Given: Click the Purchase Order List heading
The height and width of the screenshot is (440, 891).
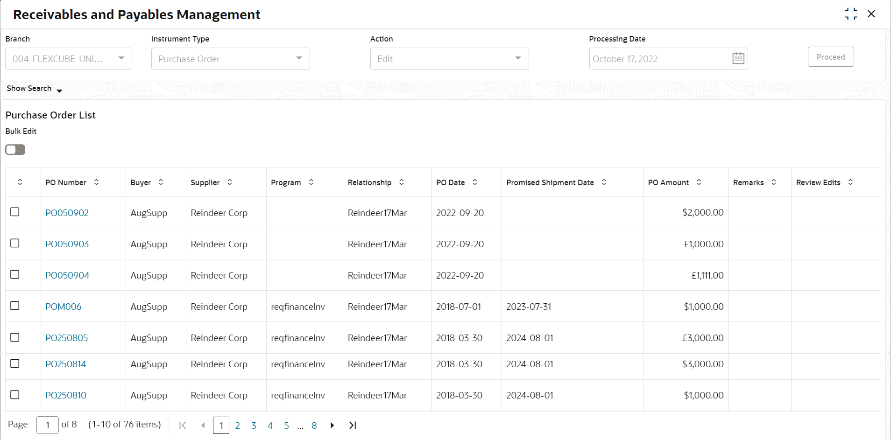Looking at the screenshot, I should (x=50, y=115).
